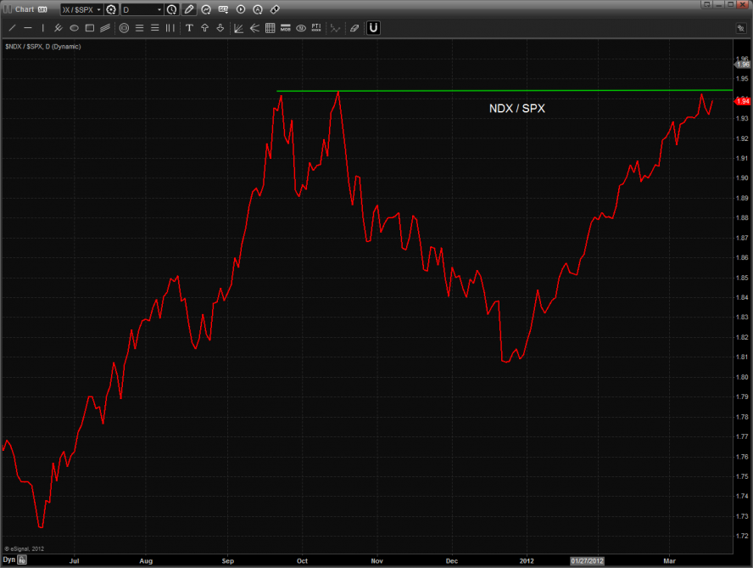This screenshot has width=753, height=568.
Task: Pick the ellipse drawing tool
Action: point(75,28)
